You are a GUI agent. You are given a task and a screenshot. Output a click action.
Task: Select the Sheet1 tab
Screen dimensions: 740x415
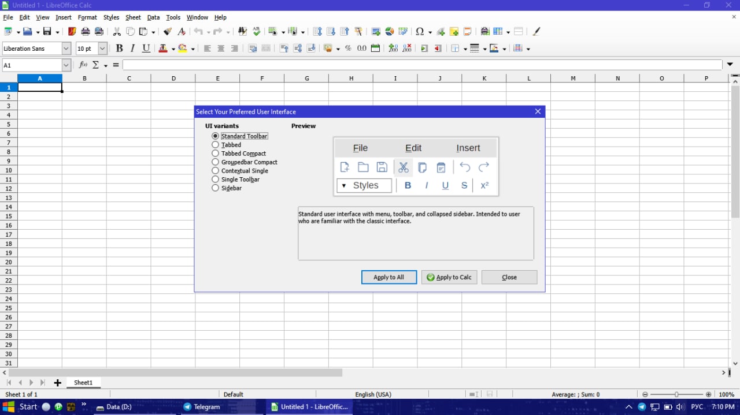point(83,383)
